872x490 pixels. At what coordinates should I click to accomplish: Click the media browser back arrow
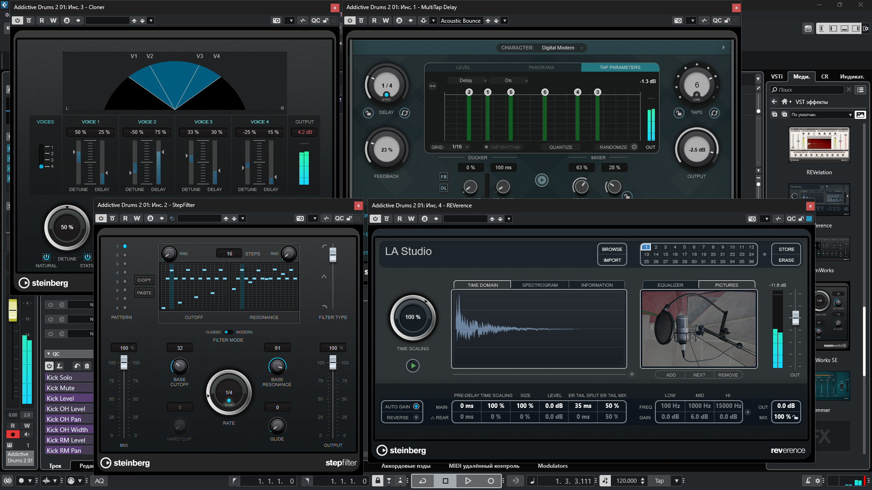click(774, 102)
